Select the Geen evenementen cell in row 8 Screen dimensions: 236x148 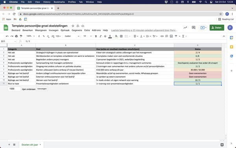point(197,73)
